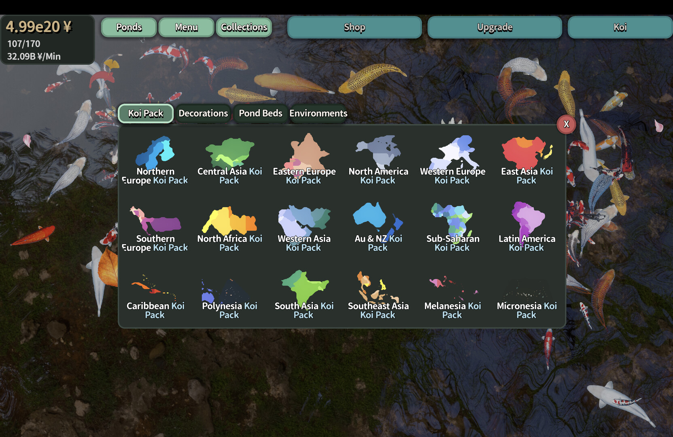Close the shop panel with the X
The width and height of the screenshot is (673, 437).
(566, 124)
